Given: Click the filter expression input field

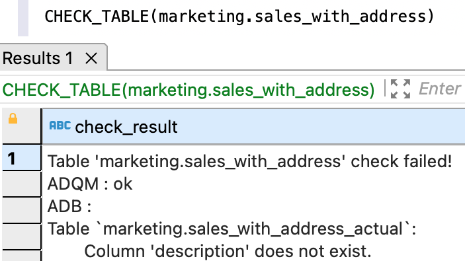Looking at the screenshot, I should 441,89.
